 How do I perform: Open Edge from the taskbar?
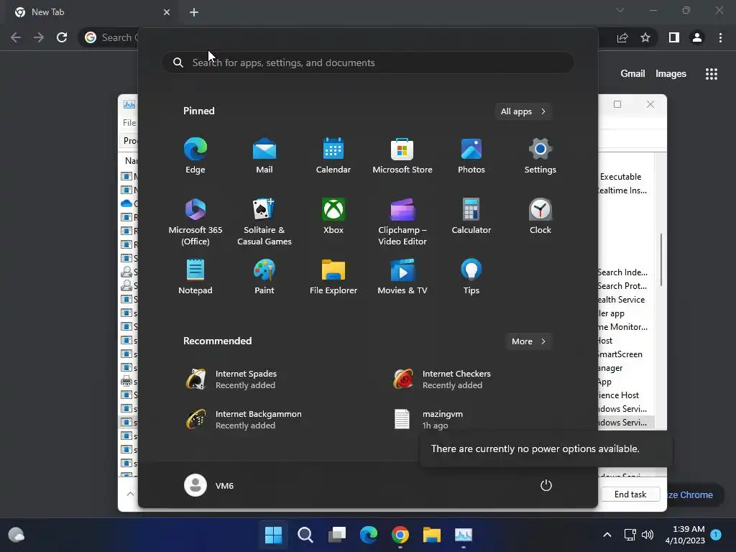(369, 535)
